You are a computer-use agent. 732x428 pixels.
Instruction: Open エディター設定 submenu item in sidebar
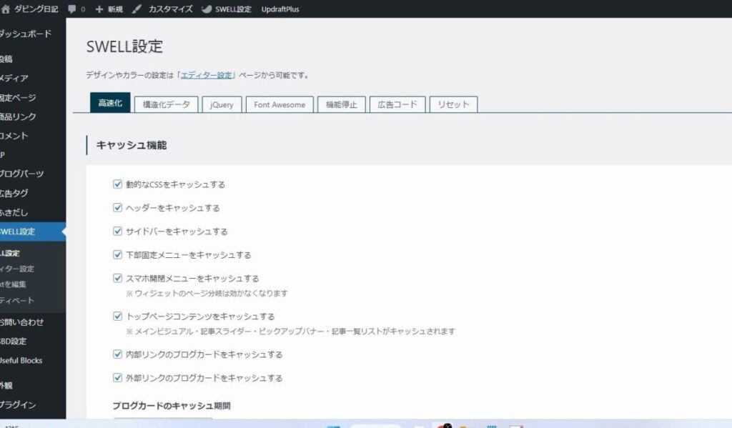point(17,269)
